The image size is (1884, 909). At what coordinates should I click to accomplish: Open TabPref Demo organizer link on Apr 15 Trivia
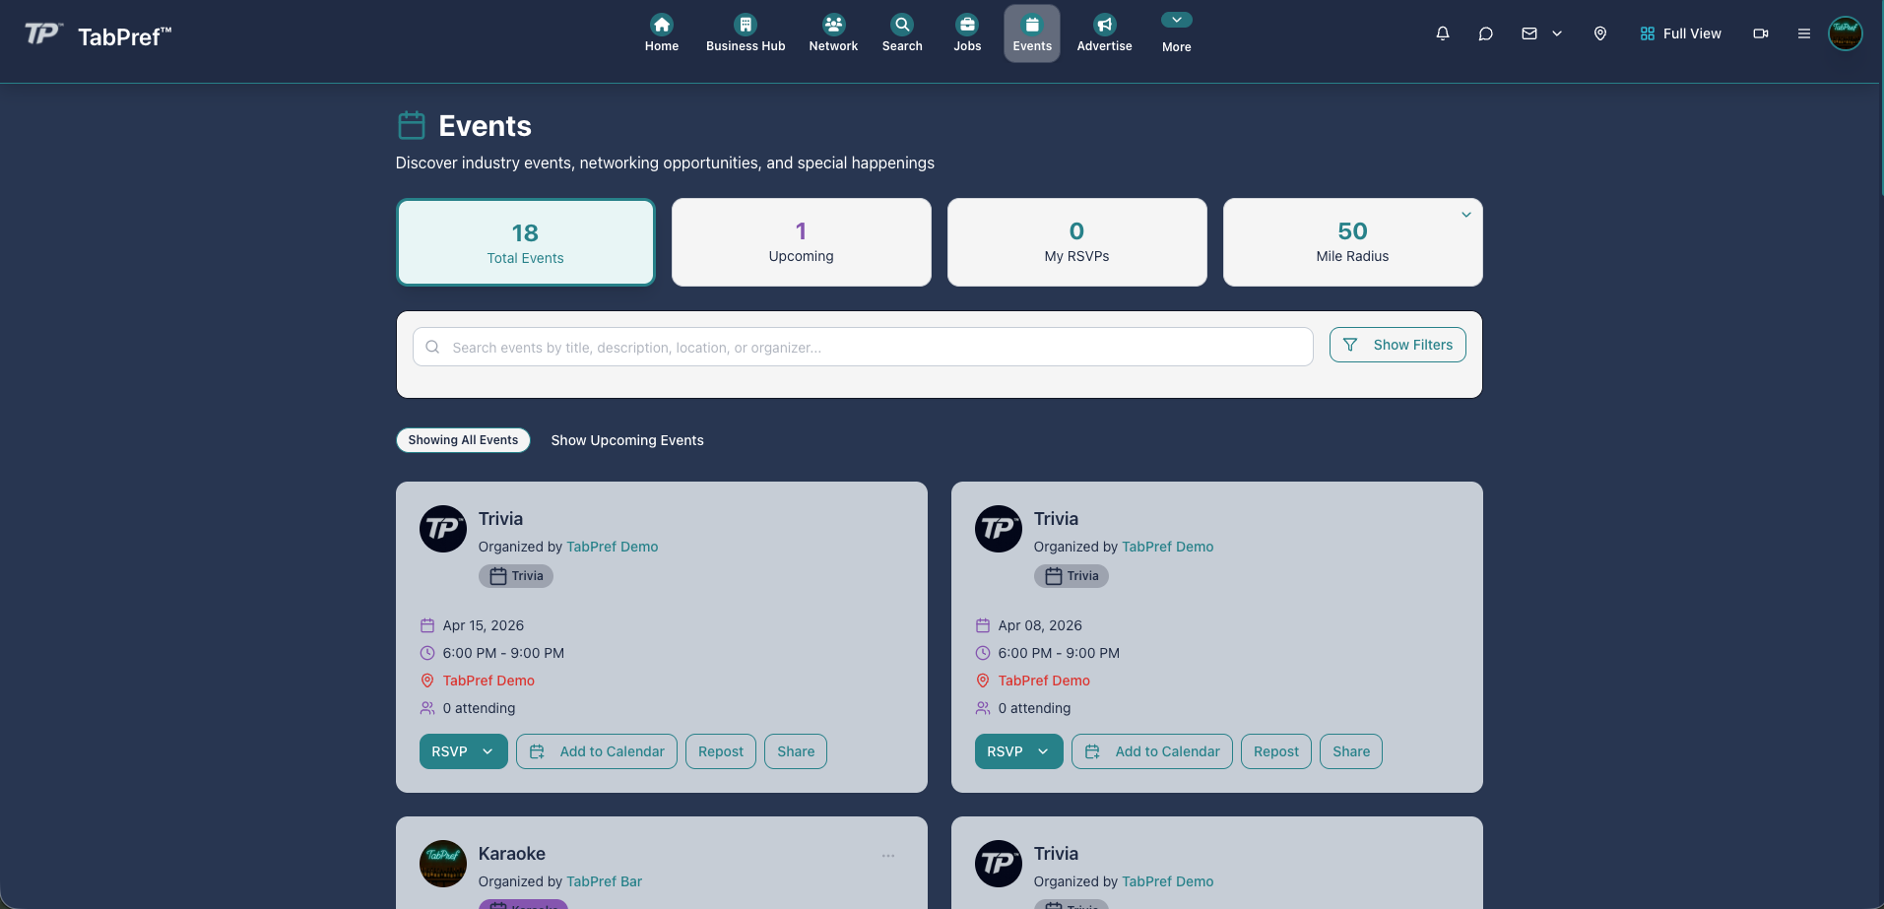613,547
